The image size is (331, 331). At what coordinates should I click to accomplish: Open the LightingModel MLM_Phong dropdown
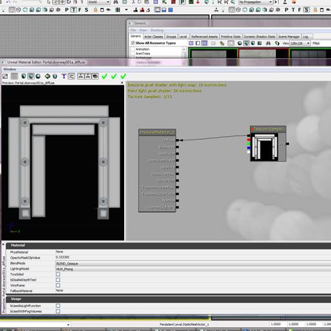(193, 269)
